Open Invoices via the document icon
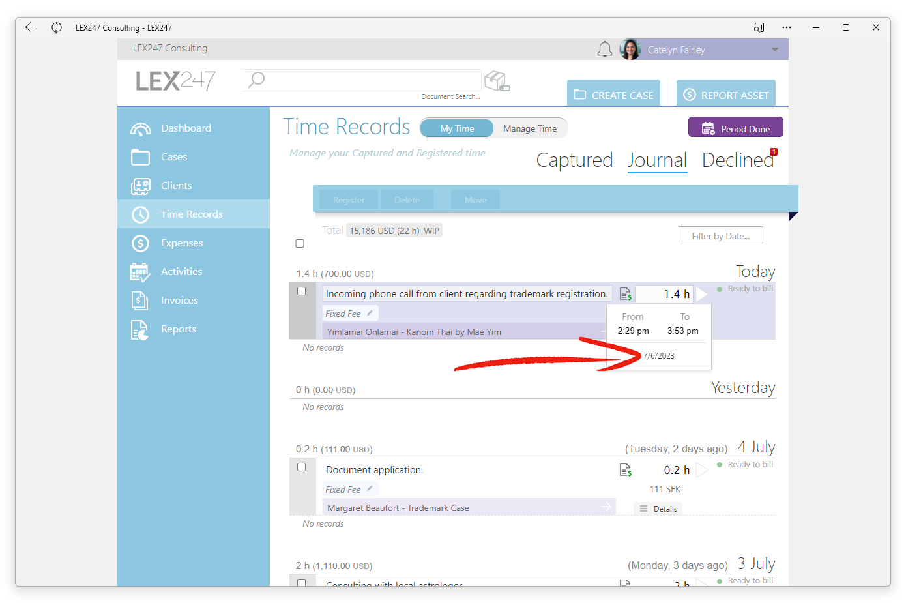 point(140,301)
